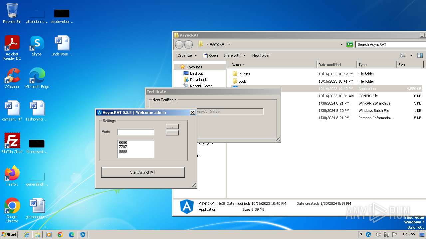Click Chrome icon in the taskbar
The width and height of the screenshot is (426, 239).
click(60, 235)
